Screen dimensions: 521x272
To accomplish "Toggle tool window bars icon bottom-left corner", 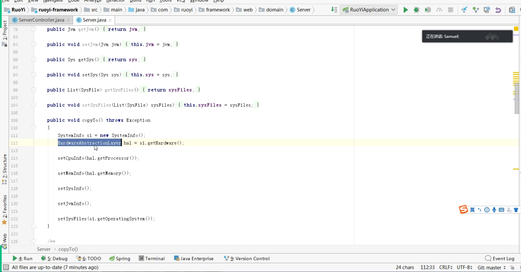I will [x=6, y=267].
